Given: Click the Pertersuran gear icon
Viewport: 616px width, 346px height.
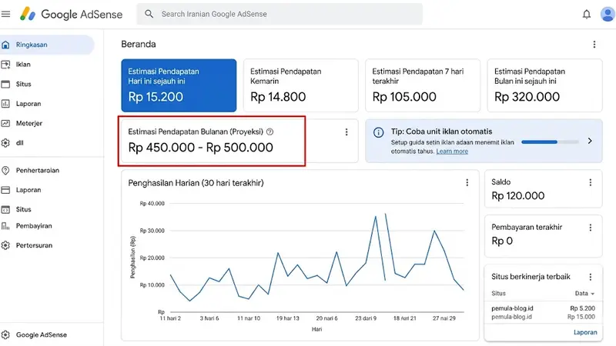Looking at the screenshot, I should (5, 245).
